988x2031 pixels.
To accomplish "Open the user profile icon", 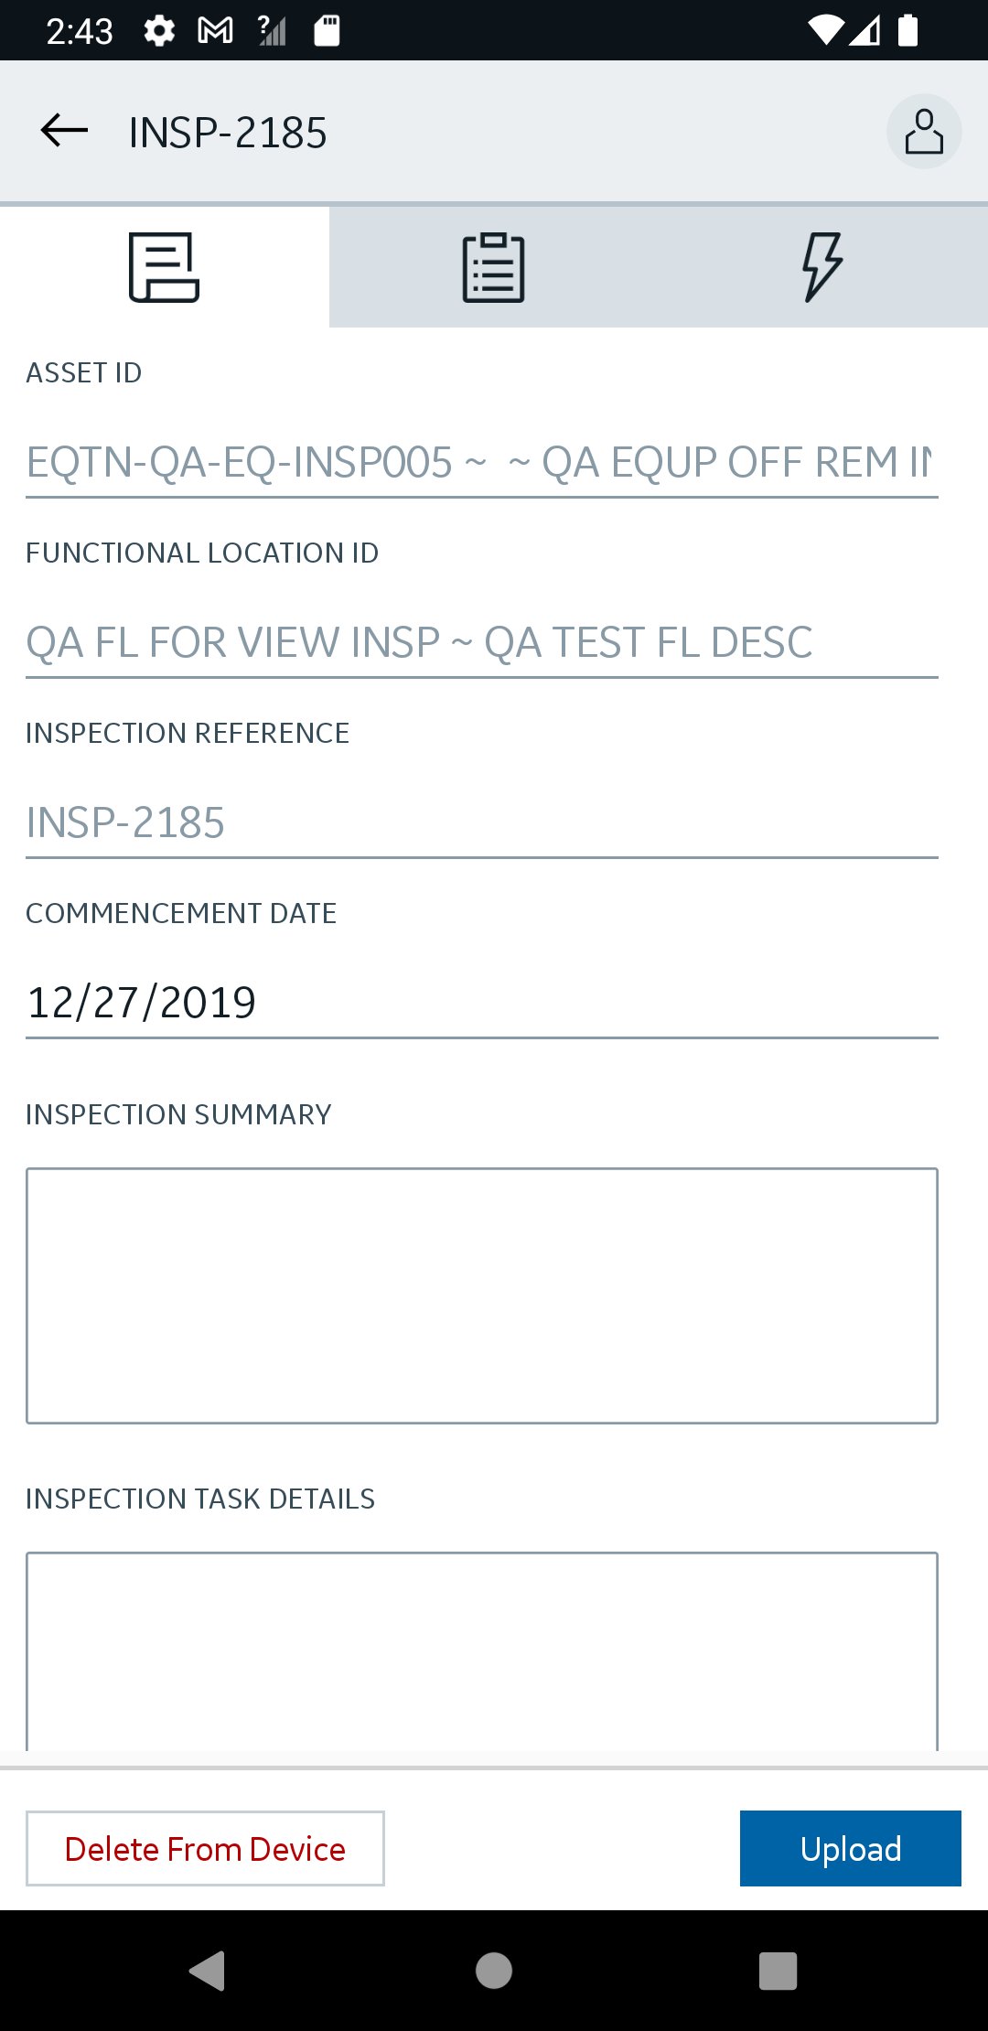I will (x=923, y=132).
